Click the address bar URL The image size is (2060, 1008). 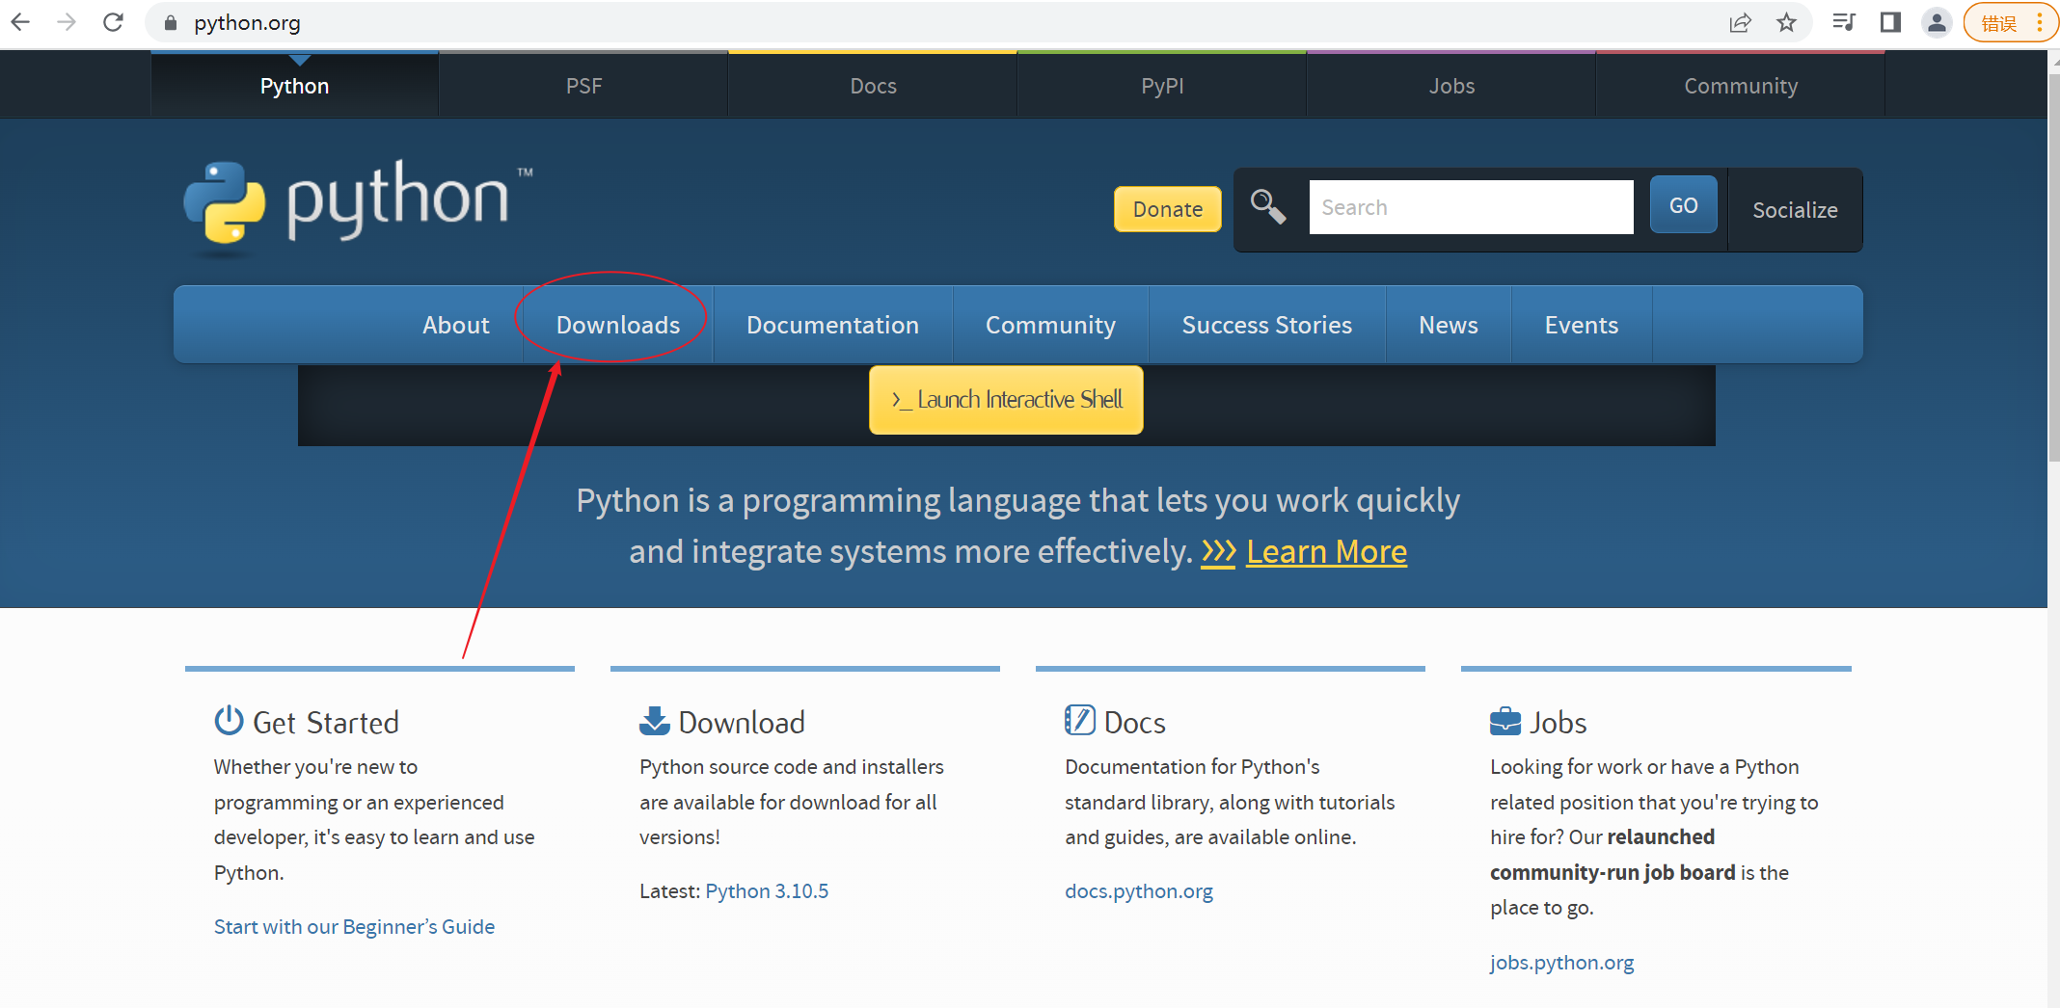[x=247, y=23]
